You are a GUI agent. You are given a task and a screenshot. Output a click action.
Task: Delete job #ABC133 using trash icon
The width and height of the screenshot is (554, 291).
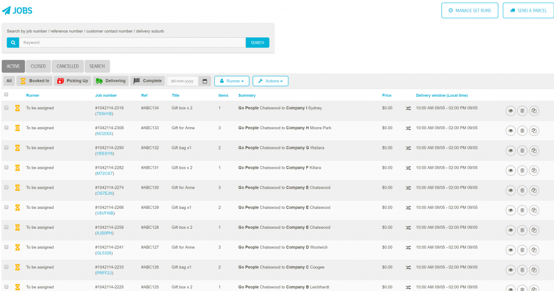(522, 131)
